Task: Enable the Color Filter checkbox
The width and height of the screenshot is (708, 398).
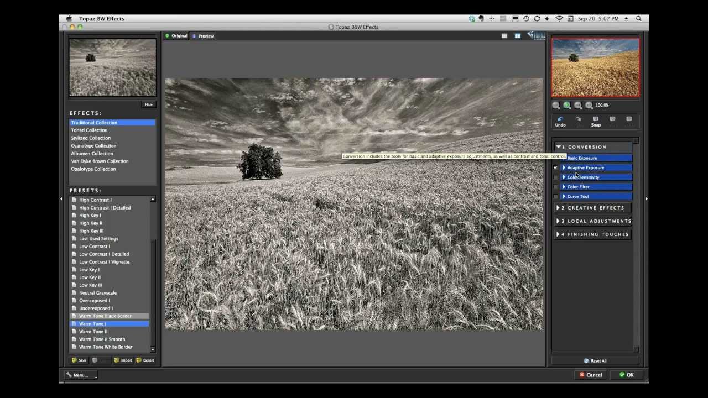Action: click(556, 187)
